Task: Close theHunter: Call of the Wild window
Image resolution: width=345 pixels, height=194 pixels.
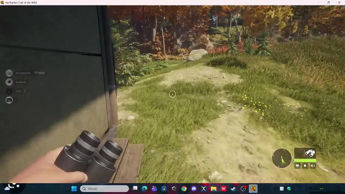Action: [x=339, y=2]
